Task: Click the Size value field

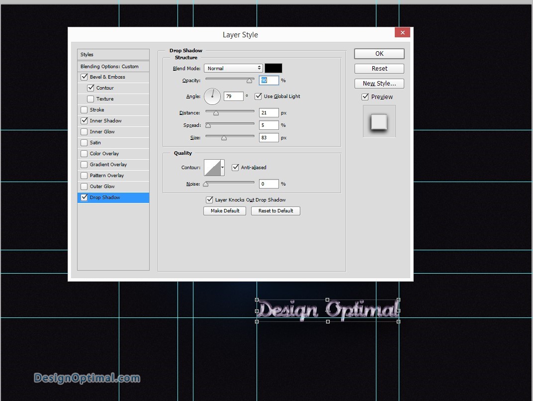Action: tap(268, 137)
